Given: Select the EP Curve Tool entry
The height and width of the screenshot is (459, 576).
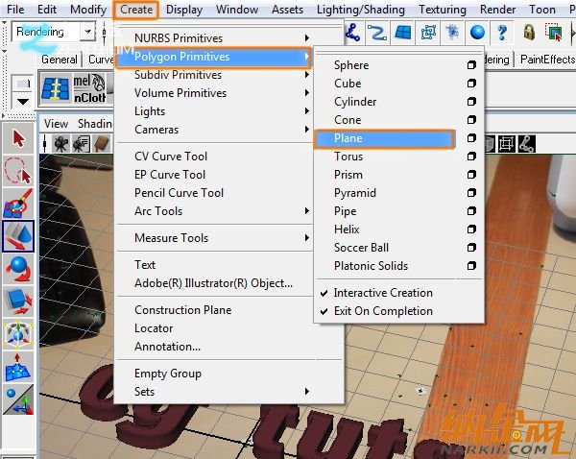Looking at the screenshot, I should 170,175.
